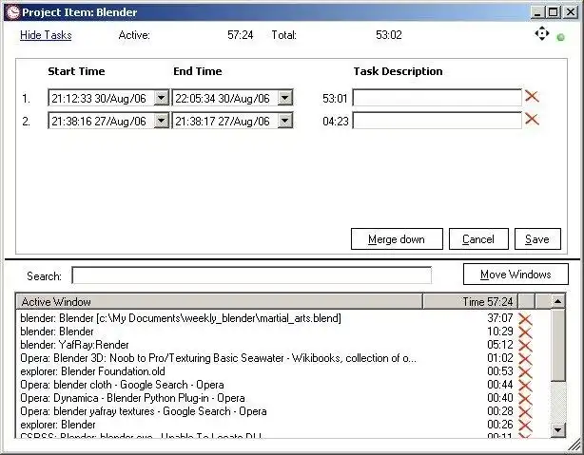The image size is (584, 455).
Task: Click the Active time value 57:24
Action: click(x=241, y=35)
